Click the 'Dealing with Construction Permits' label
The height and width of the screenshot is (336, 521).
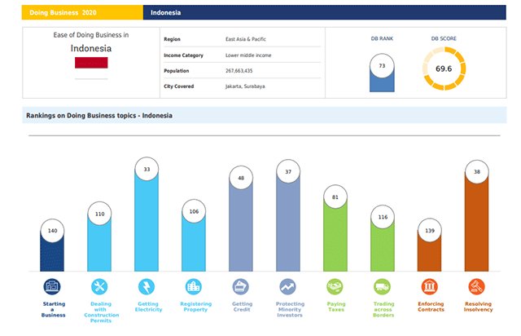(x=101, y=312)
